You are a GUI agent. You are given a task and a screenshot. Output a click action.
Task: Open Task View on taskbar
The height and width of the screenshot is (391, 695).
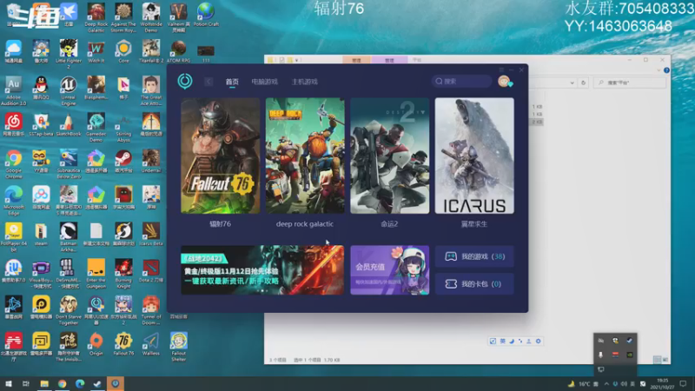(26, 384)
